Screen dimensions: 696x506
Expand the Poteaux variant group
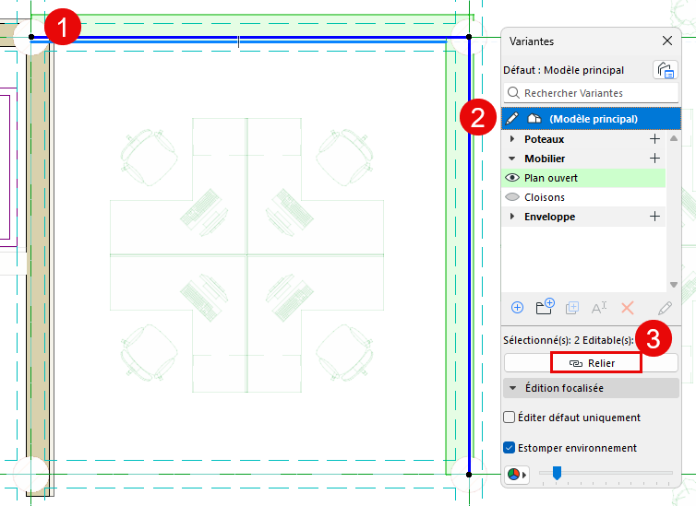[512, 138]
